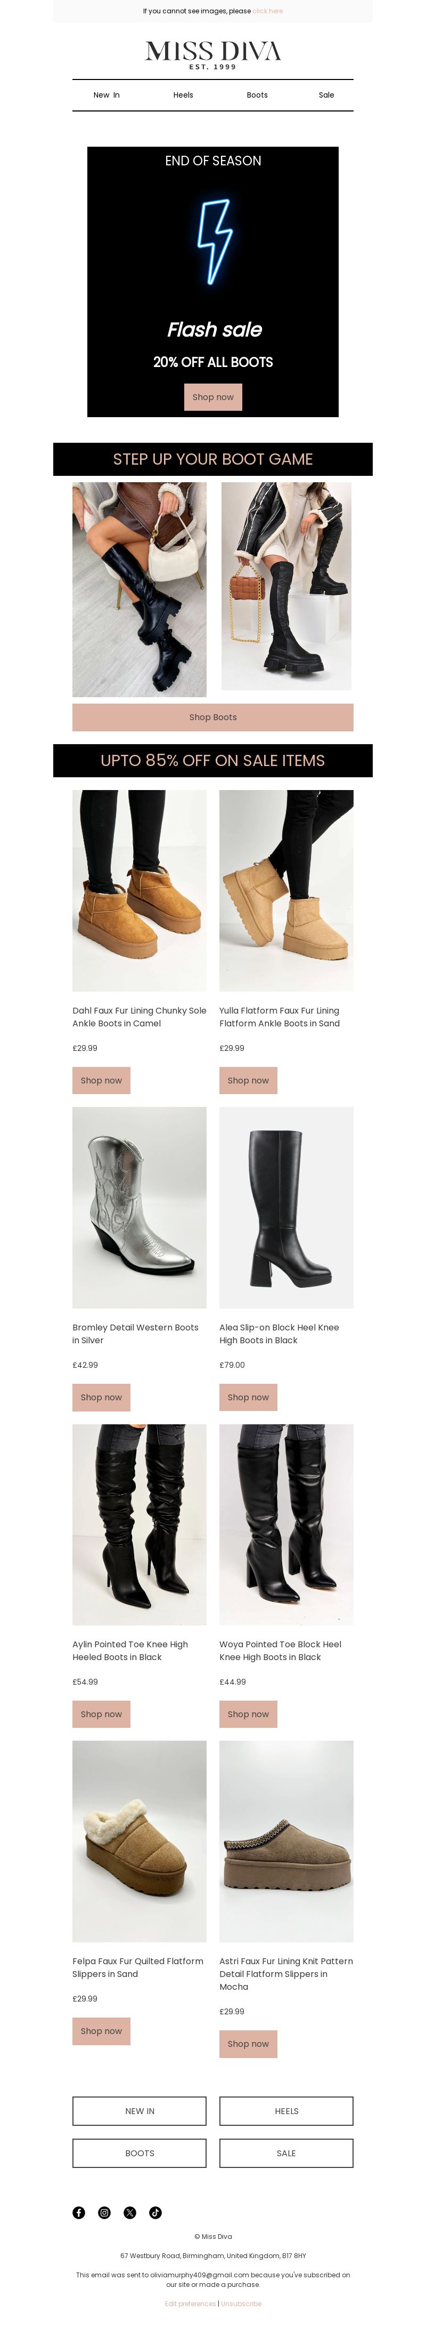This screenshot has height=2328, width=426.
Task: Follow the 'click here' view images link
Action: pos(268,11)
